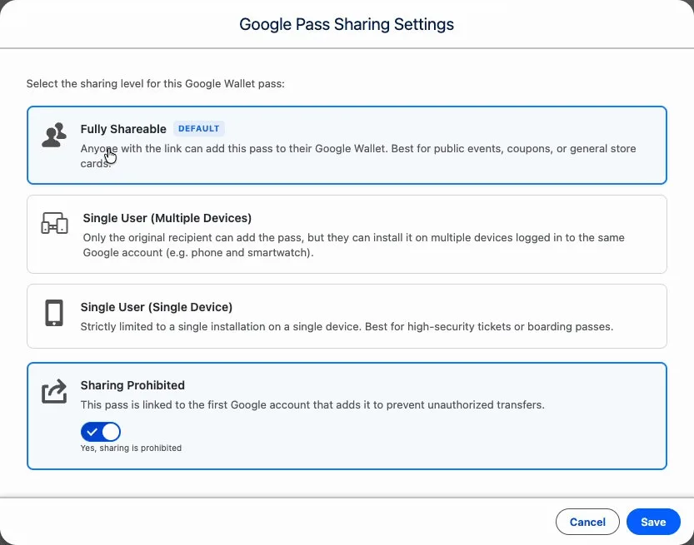Screen dimensions: 694x545
Task: Click the single phone device icon
Action: pos(54,313)
